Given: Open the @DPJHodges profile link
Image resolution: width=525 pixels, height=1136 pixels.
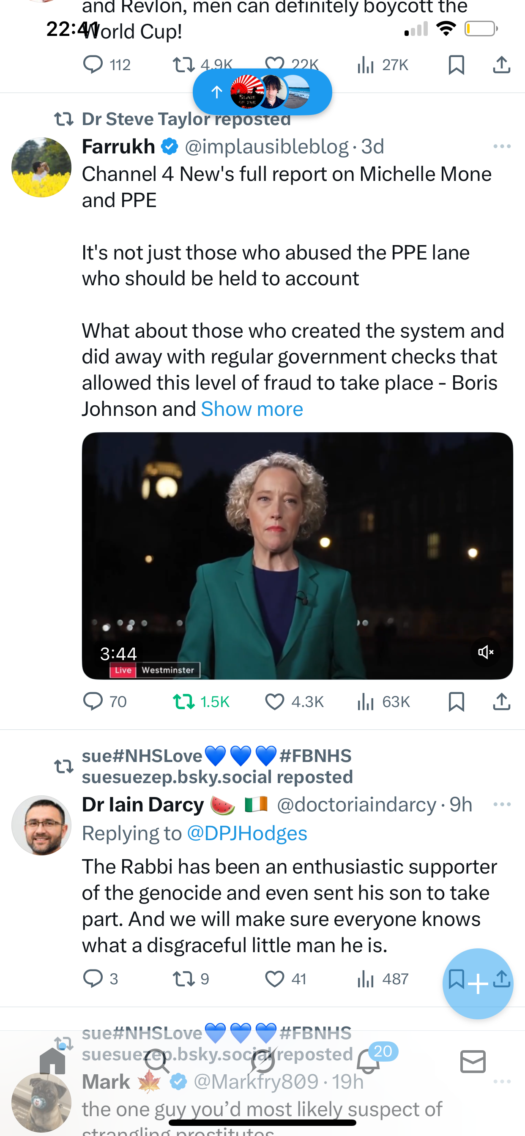Looking at the screenshot, I should click(247, 833).
